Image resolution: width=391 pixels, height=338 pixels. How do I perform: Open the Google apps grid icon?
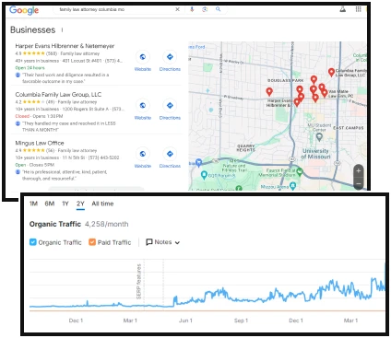358,9
